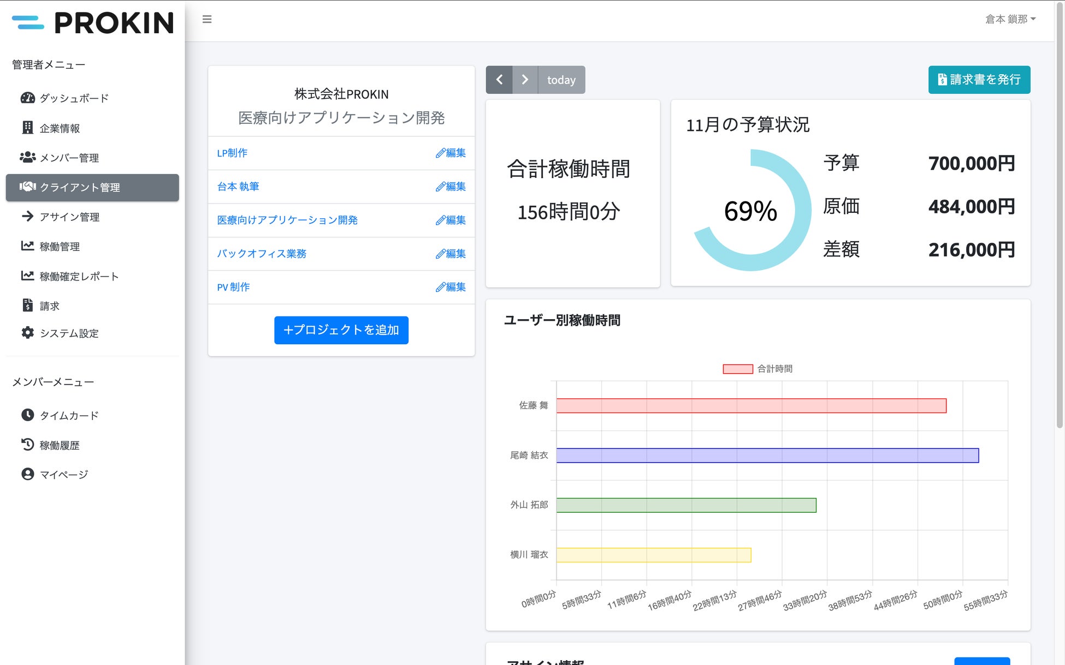Viewport: 1065px width, 665px height.
Task: Click the 69% budget progress ring
Action: click(x=751, y=210)
